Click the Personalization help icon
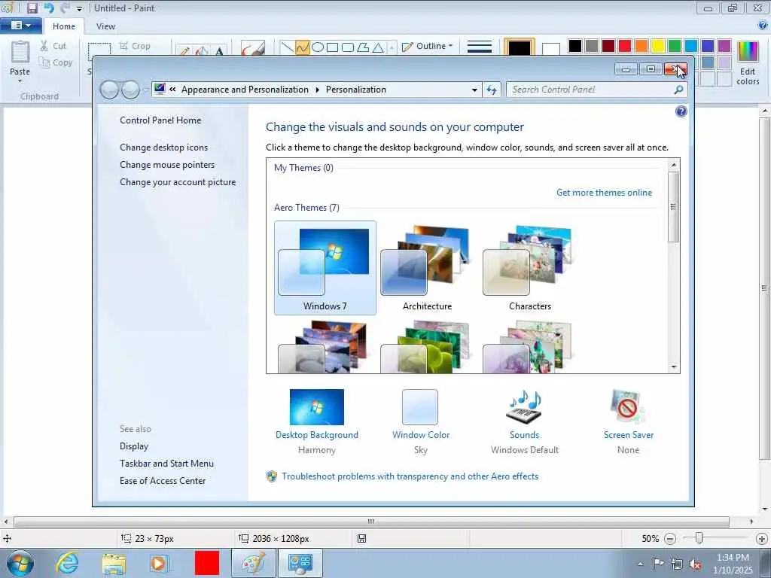This screenshot has height=578, width=771. tap(681, 111)
